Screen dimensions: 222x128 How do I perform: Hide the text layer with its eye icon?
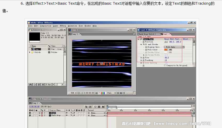click(x=30, y=113)
